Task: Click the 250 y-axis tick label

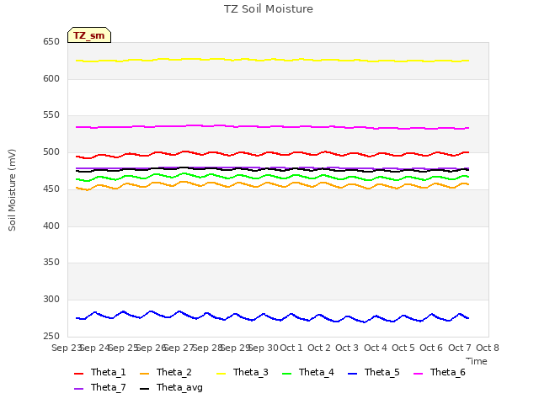Action: coord(51,337)
